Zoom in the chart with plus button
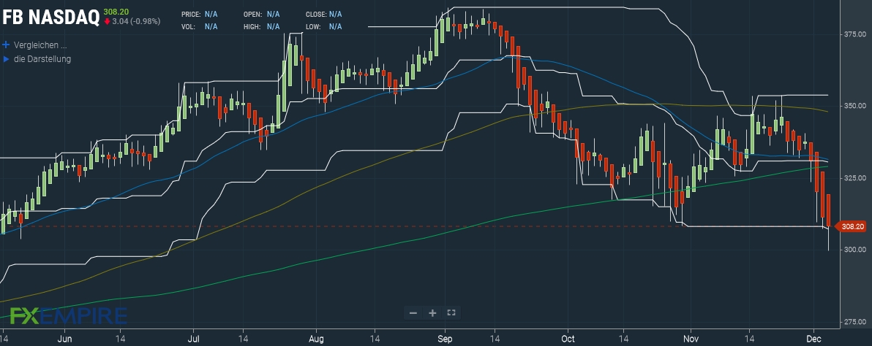Image resolution: width=872 pixels, height=346 pixels. pos(432,313)
